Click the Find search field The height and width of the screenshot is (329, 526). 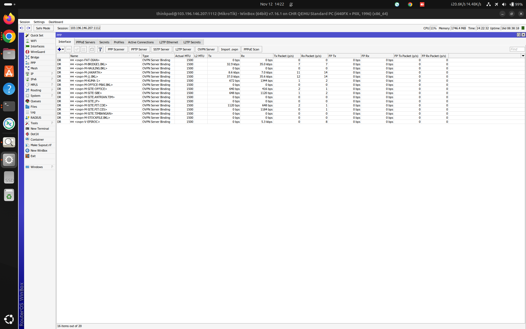coord(517,49)
